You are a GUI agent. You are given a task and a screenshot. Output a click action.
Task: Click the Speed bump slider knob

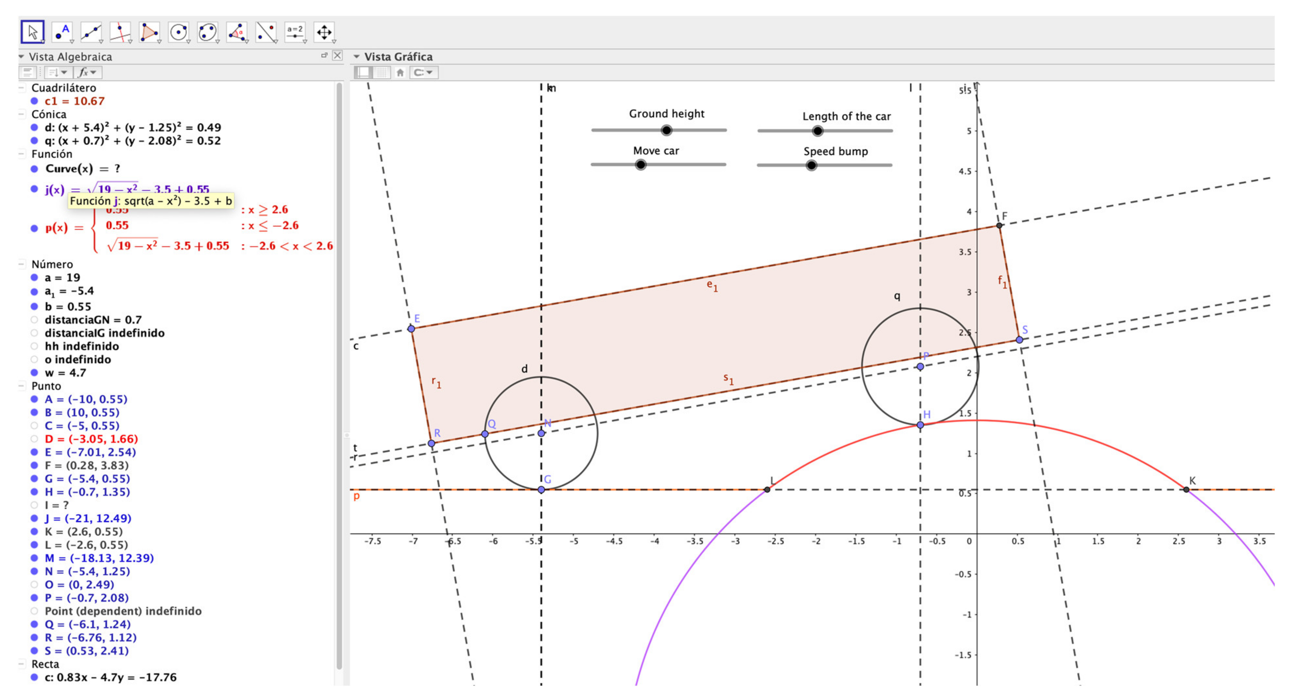(811, 165)
